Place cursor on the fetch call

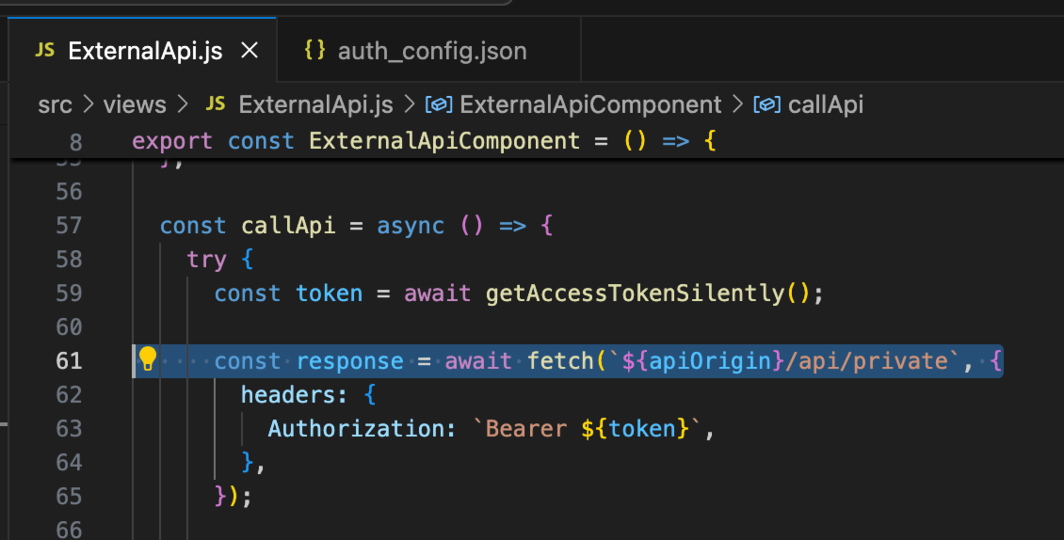tap(561, 361)
